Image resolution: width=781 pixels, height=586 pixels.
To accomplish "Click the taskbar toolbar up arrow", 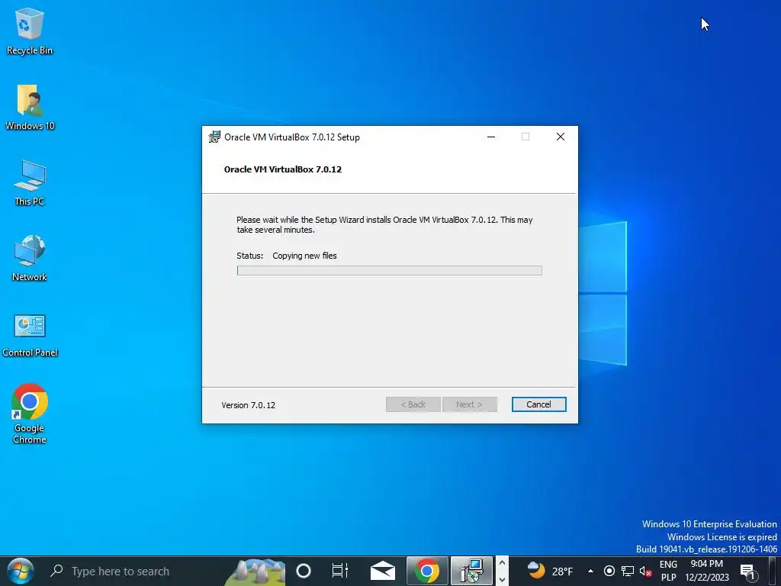I will [502, 564].
